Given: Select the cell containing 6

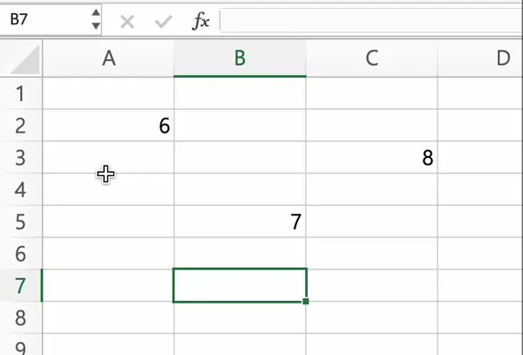Looking at the screenshot, I should tap(109, 126).
